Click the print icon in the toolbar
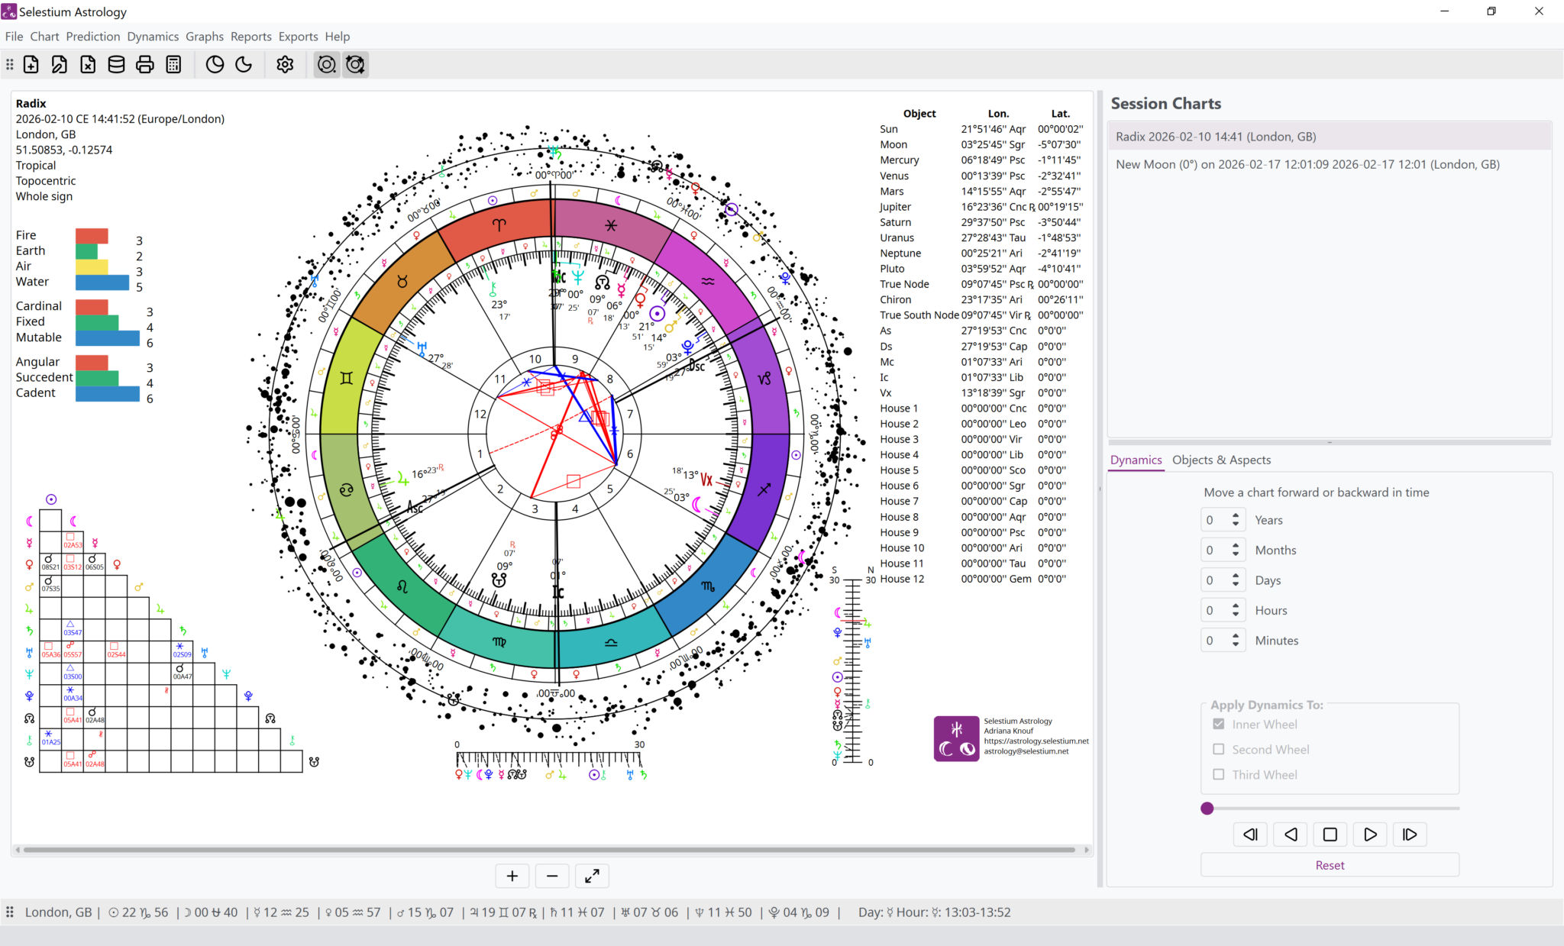The image size is (1564, 946). (145, 64)
